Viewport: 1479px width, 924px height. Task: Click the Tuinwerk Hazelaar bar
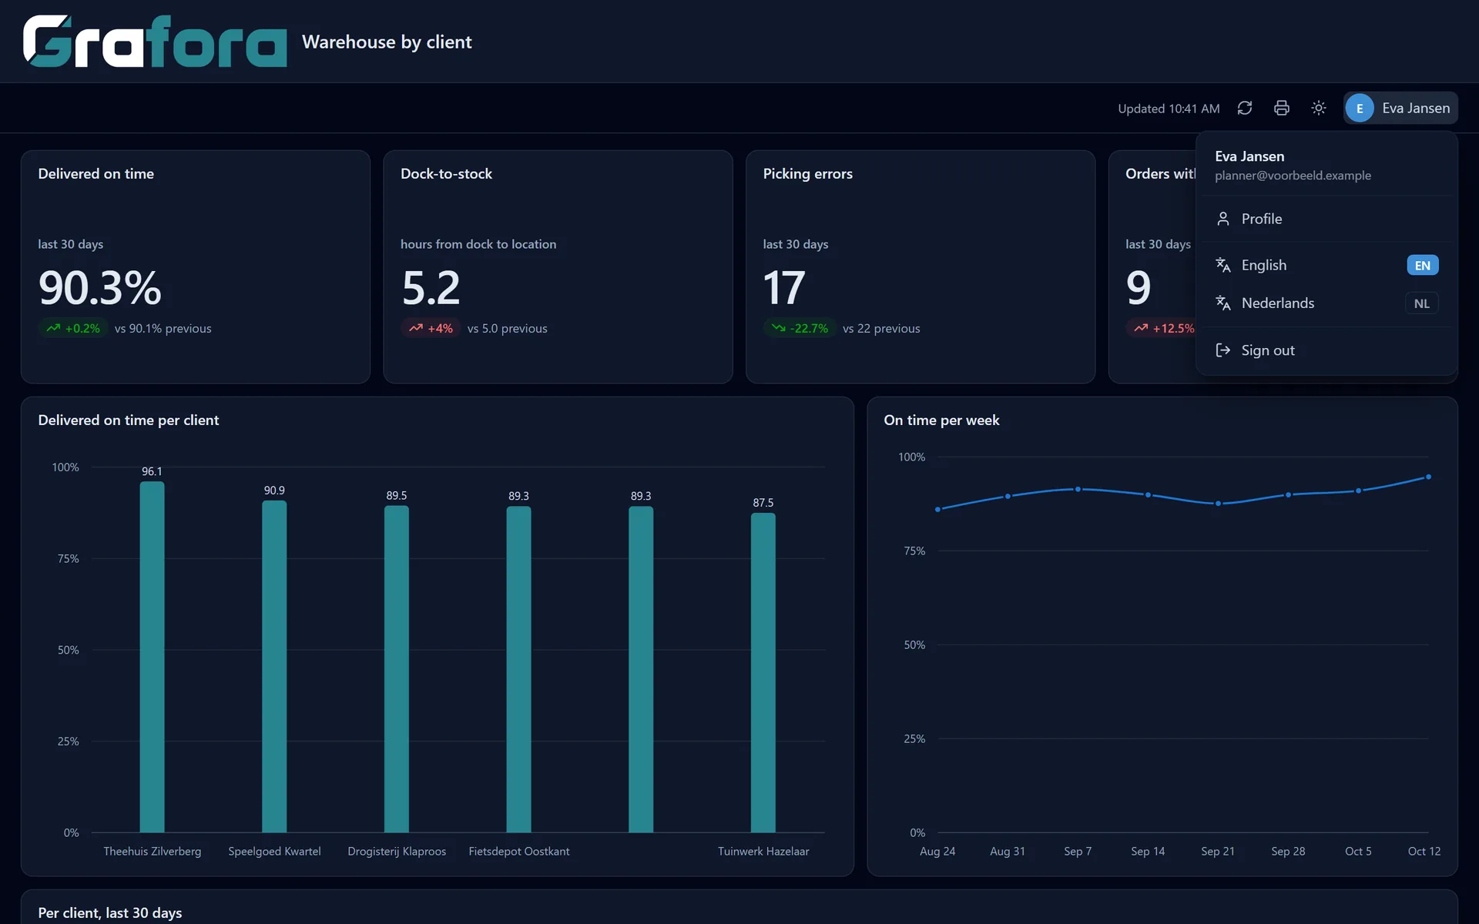point(763,672)
